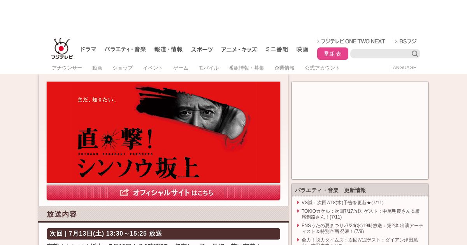Viewport: 467px width, 245px height.
Task: Open TOKIOカケル 7/17 broadcast news link
Action: pos(361,214)
